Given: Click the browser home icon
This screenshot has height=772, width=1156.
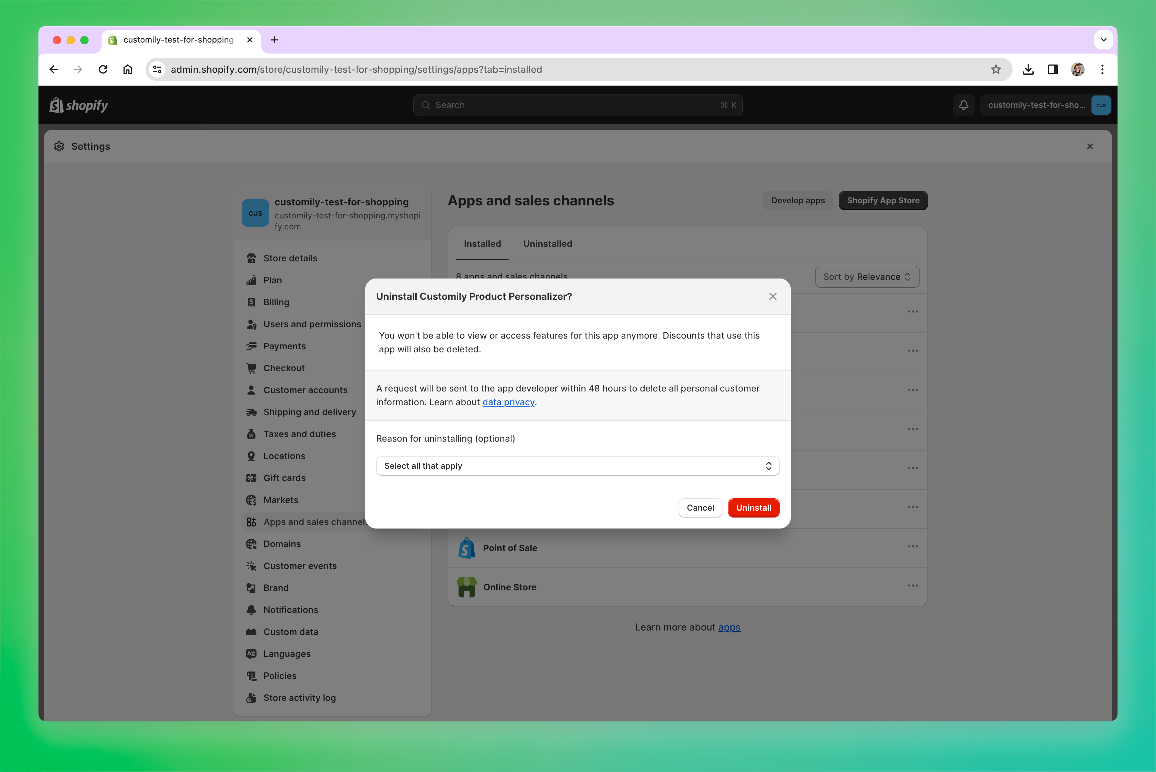Looking at the screenshot, I should (127, 69).
